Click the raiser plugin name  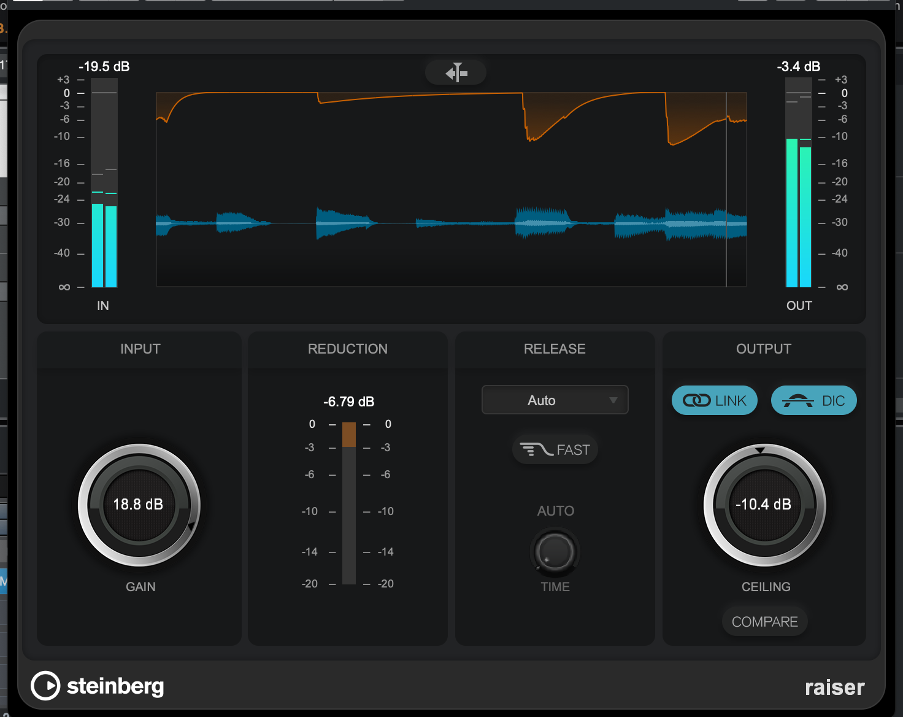(834, 687)
